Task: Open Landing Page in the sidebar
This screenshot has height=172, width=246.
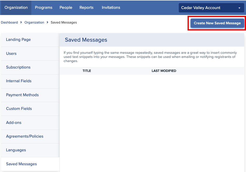Action: pos(30,40)
